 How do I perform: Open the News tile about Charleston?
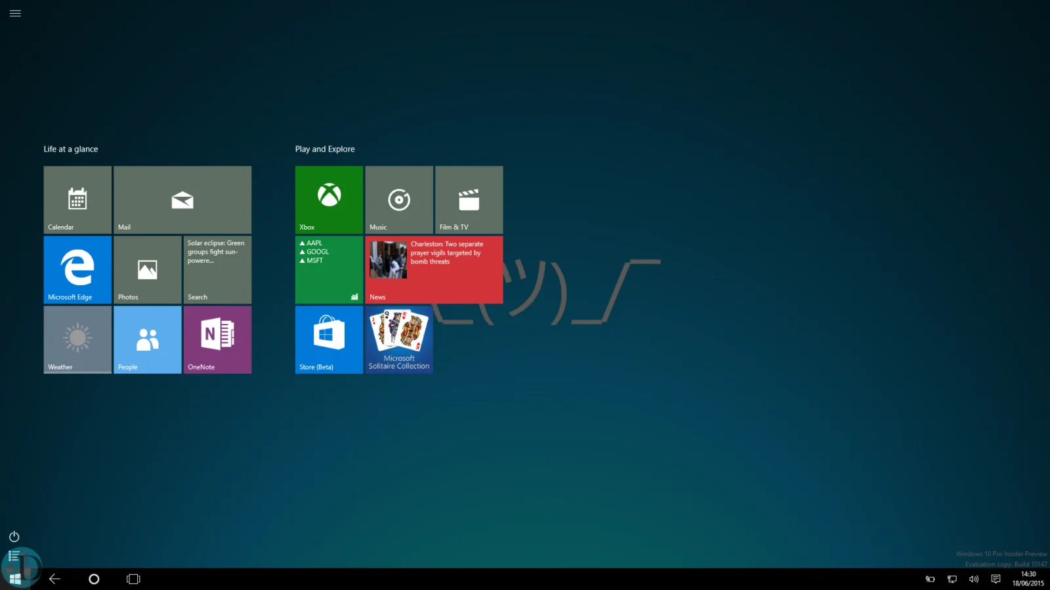(x=434, y=269)
